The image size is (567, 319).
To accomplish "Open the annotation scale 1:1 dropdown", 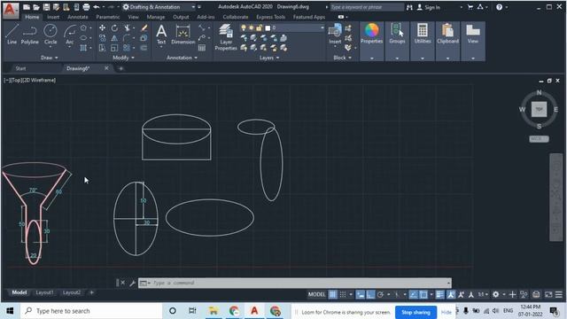I will point(483,295).
